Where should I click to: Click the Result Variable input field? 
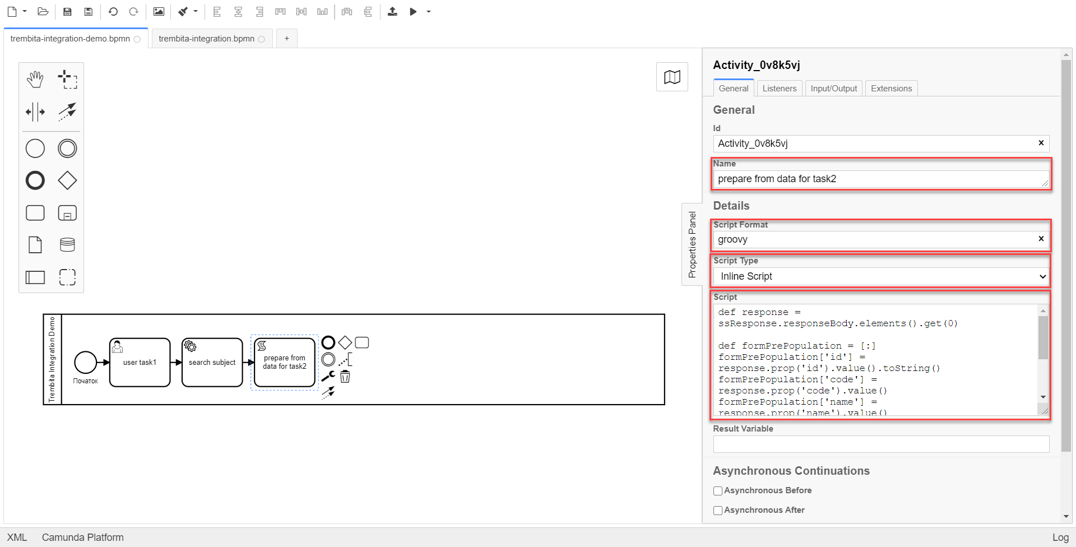point(881,444)
